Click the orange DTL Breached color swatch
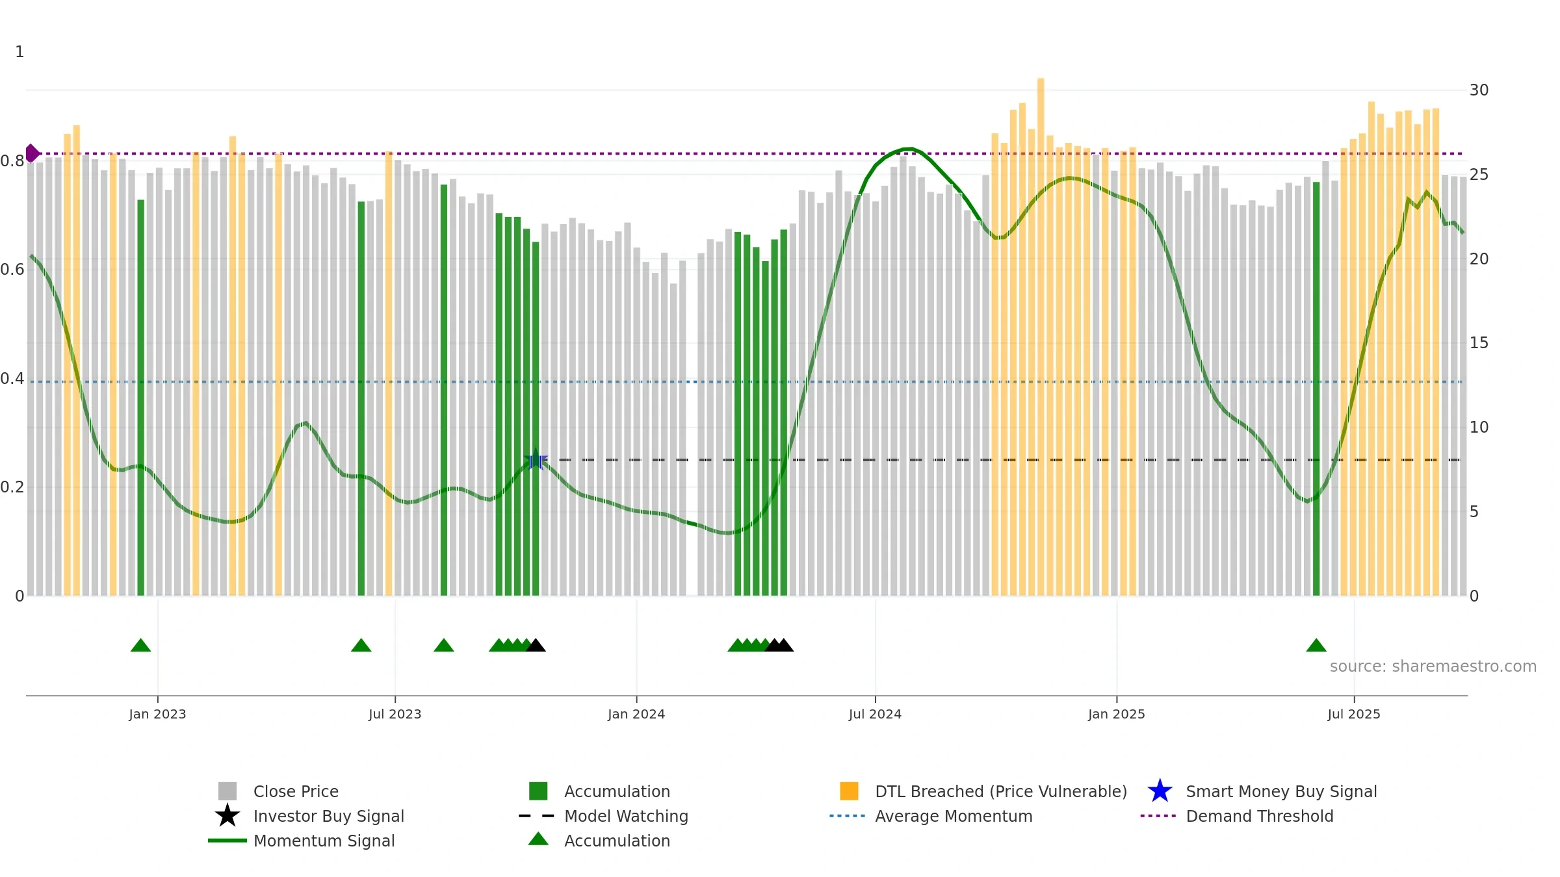Screen dimensions: 1560x877 (849, 791)
